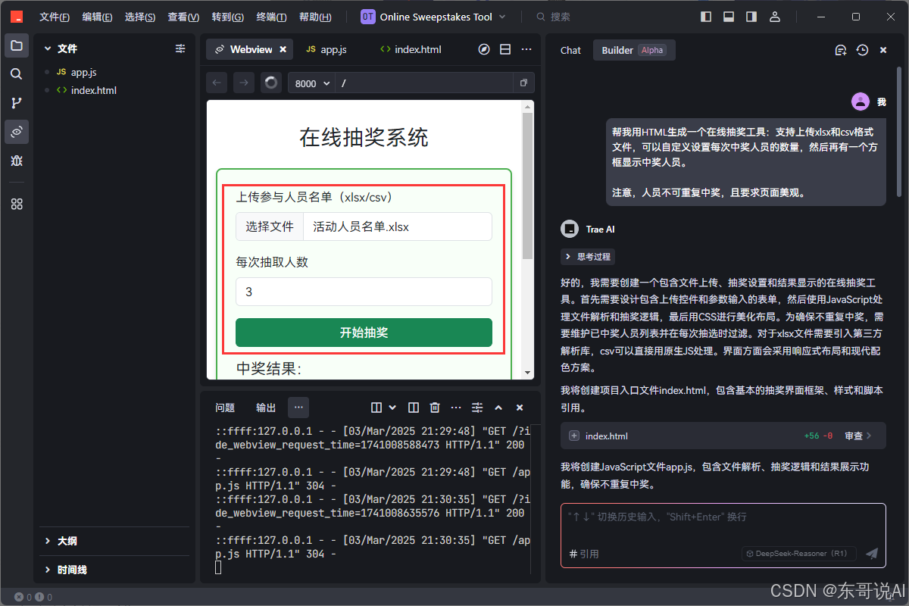This screenshot has height=606, width=909.
Task: Start a new chat in Builder panel
Action: click(x=841, y=50)
